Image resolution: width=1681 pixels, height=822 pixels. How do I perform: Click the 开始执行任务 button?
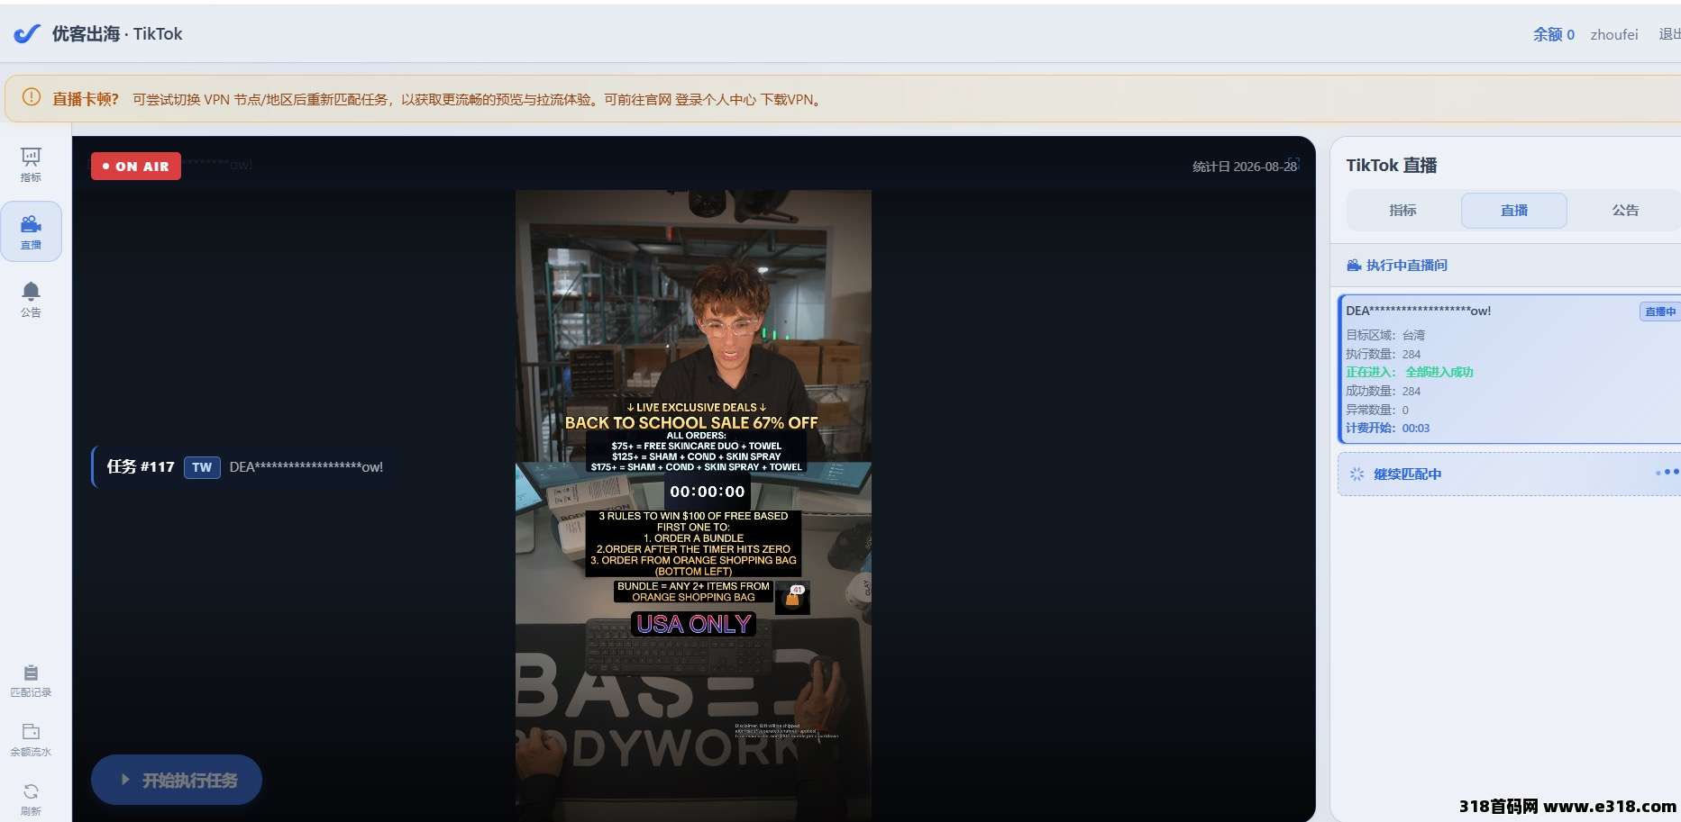177,780
